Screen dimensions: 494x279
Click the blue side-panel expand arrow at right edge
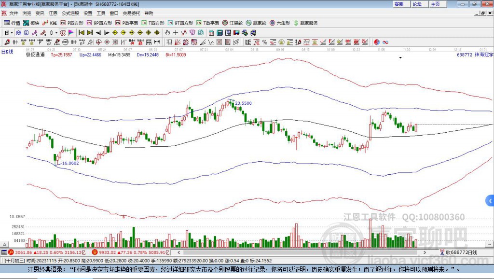coord(490,200)
